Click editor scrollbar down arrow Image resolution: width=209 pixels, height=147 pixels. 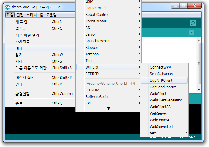[x=199, y=90]
